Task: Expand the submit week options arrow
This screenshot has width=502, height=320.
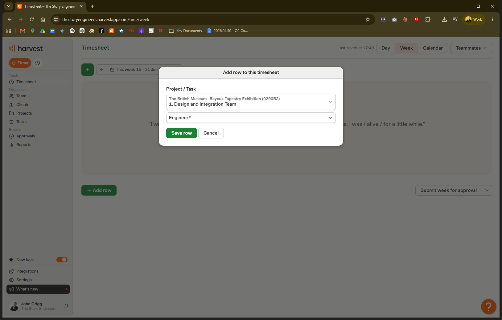Action: [x=487, y=190]
